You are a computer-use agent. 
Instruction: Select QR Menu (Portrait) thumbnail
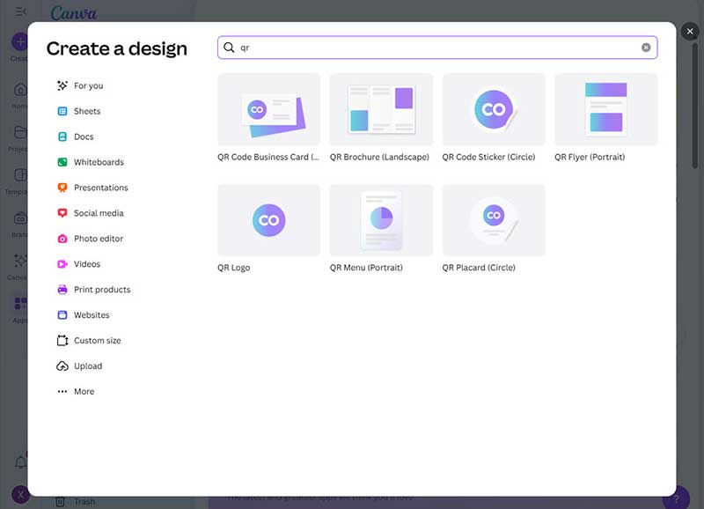point(381,220)
